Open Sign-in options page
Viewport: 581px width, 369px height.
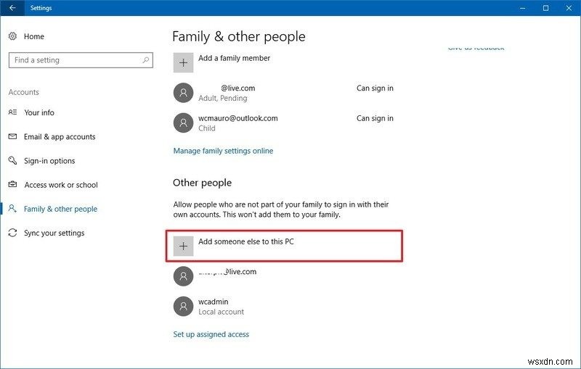(49, 161)
